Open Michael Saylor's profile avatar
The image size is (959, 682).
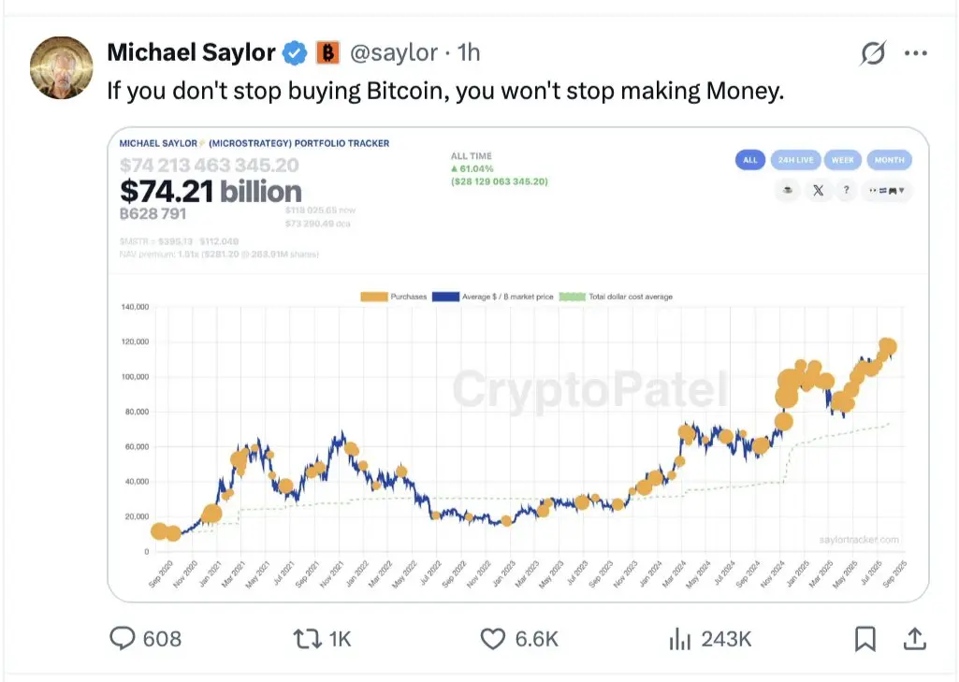[x=61, y=67]
